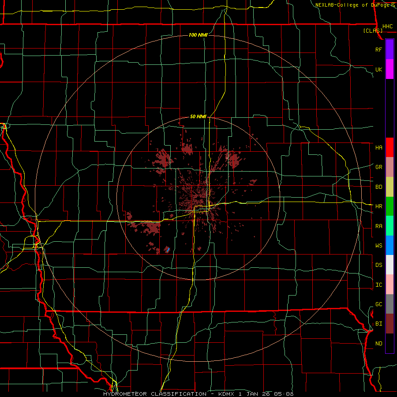This screenshot has width=397, height=397.
Task: Click the DS legend label
Action: [379, 265]
